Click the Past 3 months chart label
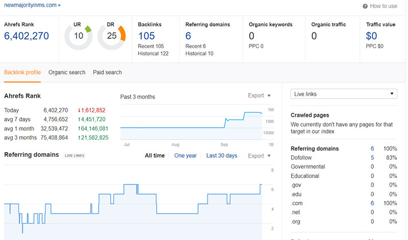Image resolution: width=408 pixels, height=240 pixels. tap(138, 97)
